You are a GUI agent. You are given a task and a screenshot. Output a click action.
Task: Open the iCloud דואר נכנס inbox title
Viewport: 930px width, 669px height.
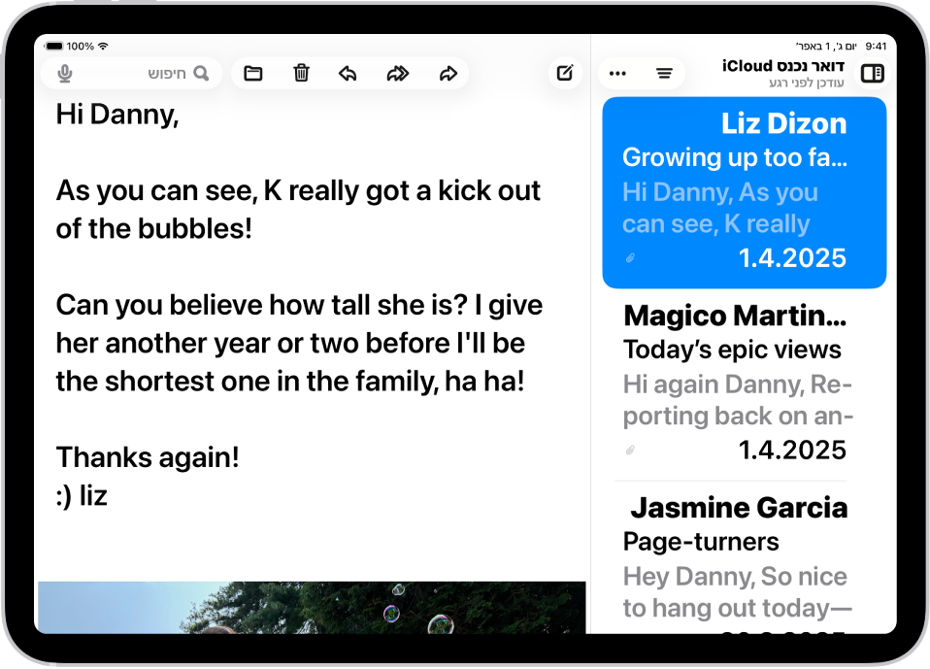pos(782,65)
